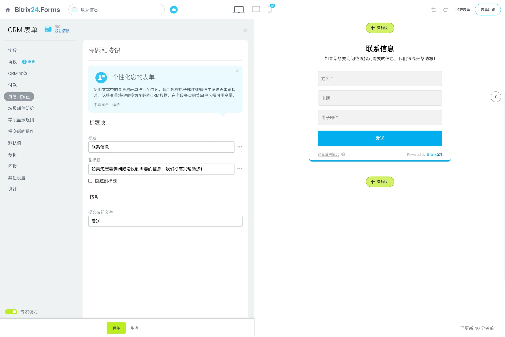Switch to tablet preview mode

[256, 10]
